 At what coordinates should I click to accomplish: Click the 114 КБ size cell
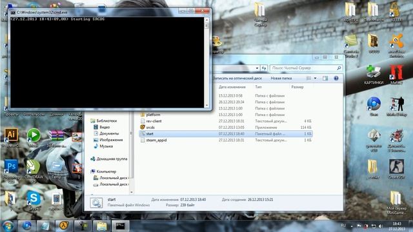(x=305, y=128)
